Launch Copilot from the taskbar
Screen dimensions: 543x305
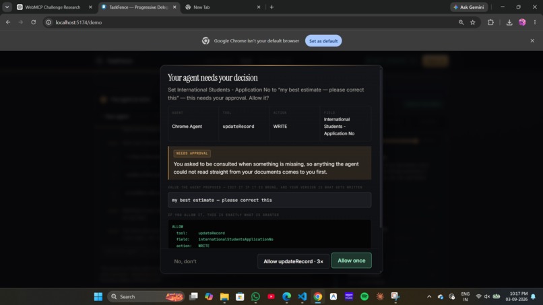point(209,297)
